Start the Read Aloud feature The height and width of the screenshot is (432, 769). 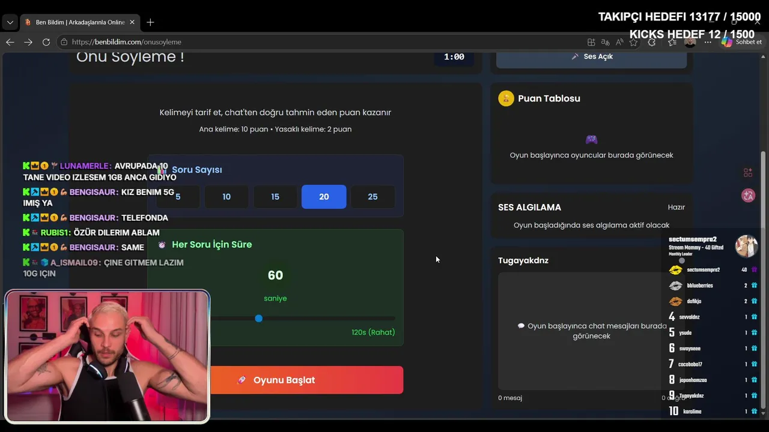tap(619, 42)
